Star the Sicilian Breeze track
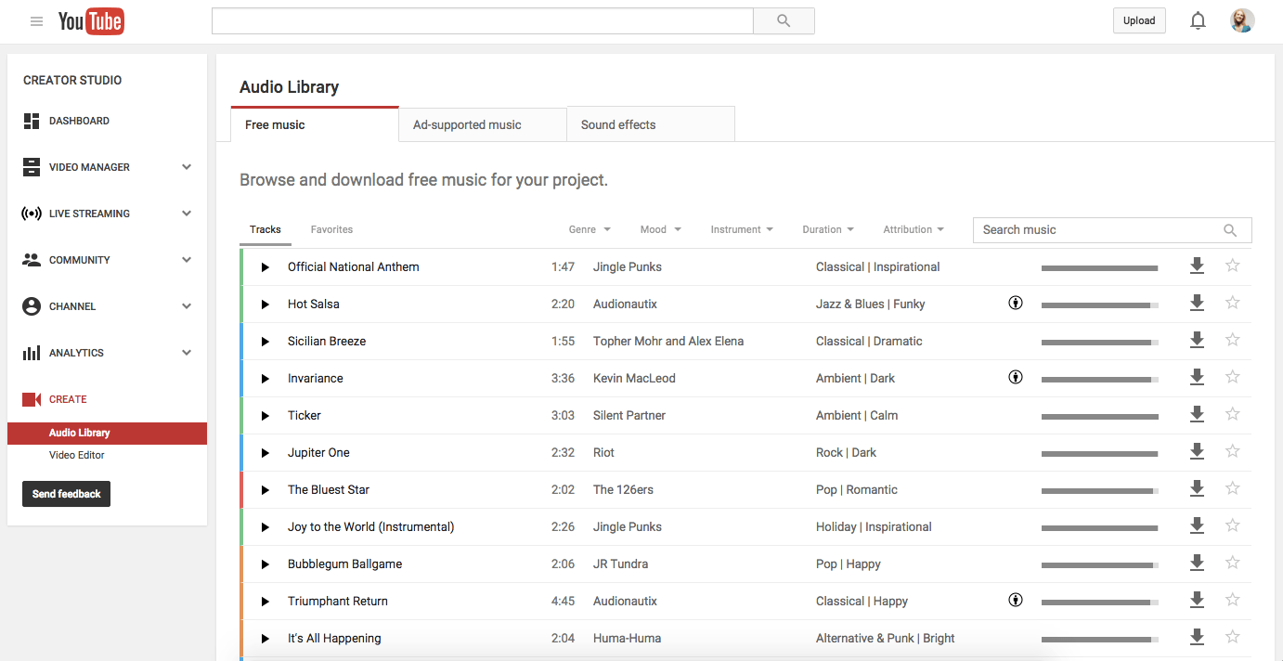The image size is (1283, 661). (x=1233, y=340)
